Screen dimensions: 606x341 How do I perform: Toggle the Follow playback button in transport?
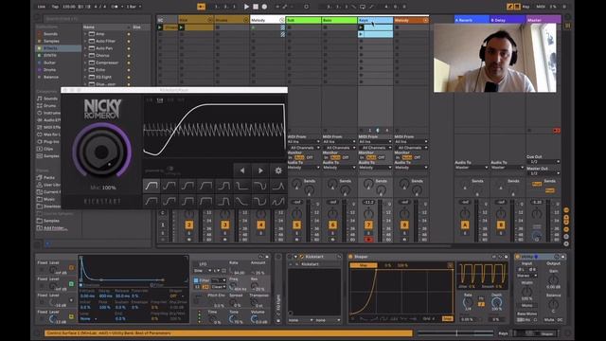[x=201, y=7]
